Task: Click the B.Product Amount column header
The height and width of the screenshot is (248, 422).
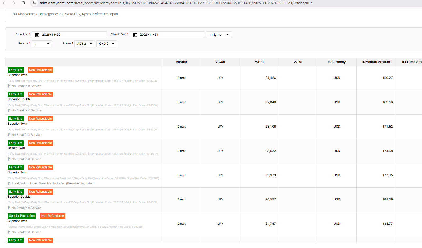Action: (376, 62)
